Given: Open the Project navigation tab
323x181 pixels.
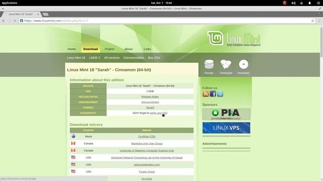Looking at the screenshot, I should [x=110, y=49].
